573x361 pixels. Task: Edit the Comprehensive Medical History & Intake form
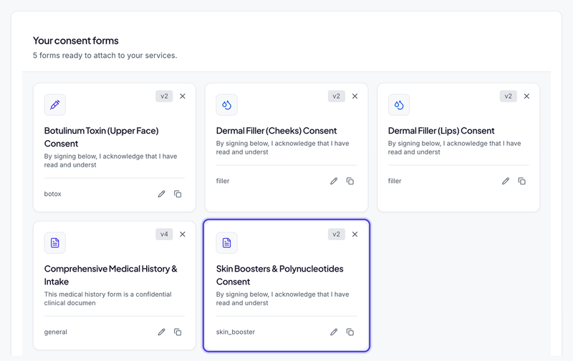[162, 332]
